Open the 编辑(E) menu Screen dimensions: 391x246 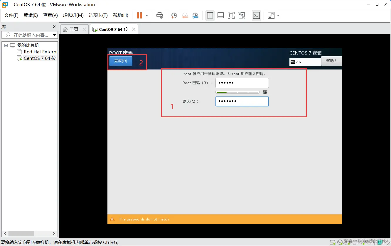click(31, 15)
